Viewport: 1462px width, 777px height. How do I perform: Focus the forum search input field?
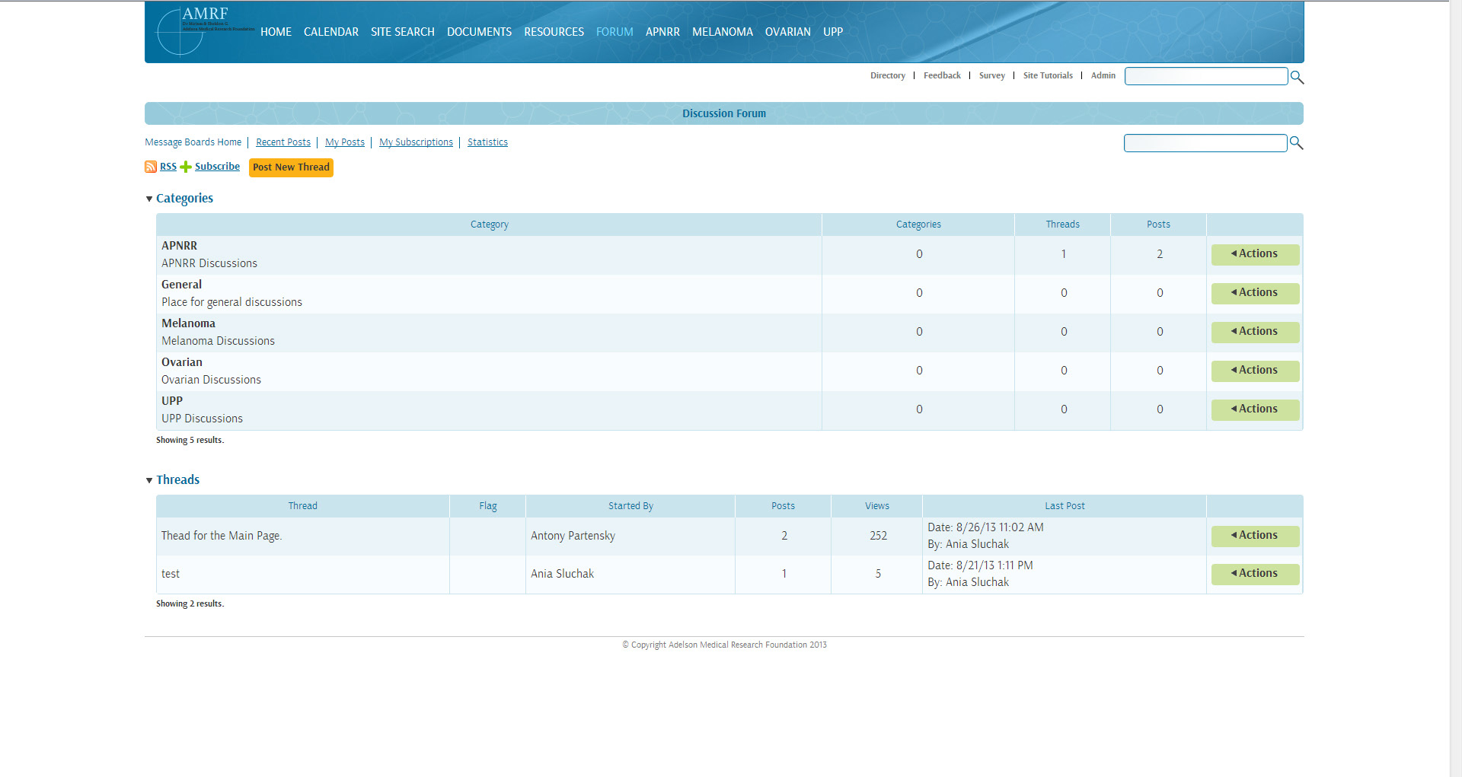coord(1205,143)
